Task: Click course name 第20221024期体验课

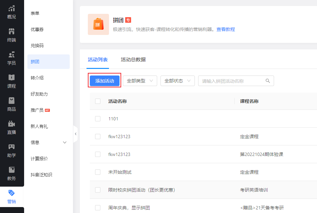Action: tap(262, 154)
